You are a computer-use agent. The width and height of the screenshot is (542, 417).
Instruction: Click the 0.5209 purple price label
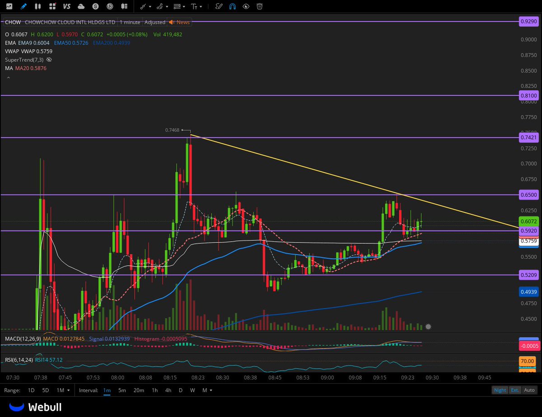[528, 275]
